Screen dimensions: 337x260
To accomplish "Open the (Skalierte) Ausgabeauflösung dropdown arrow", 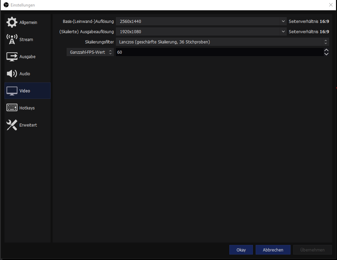I will (283, 31).
